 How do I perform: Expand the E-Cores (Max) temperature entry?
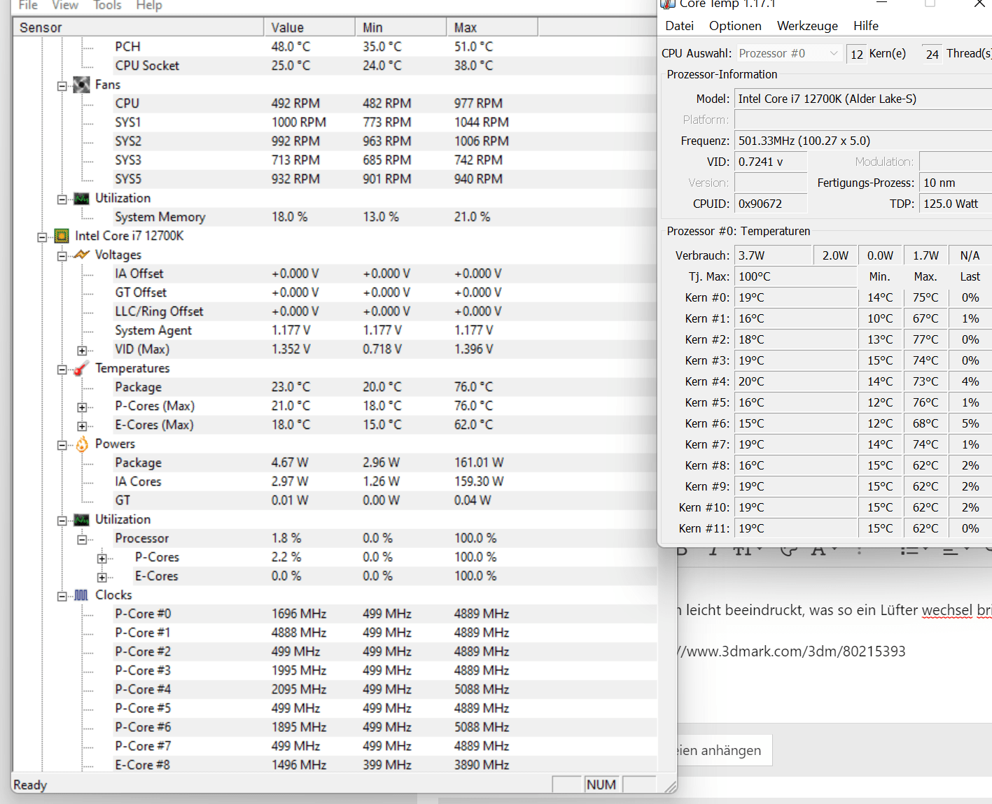pos(83,426)
